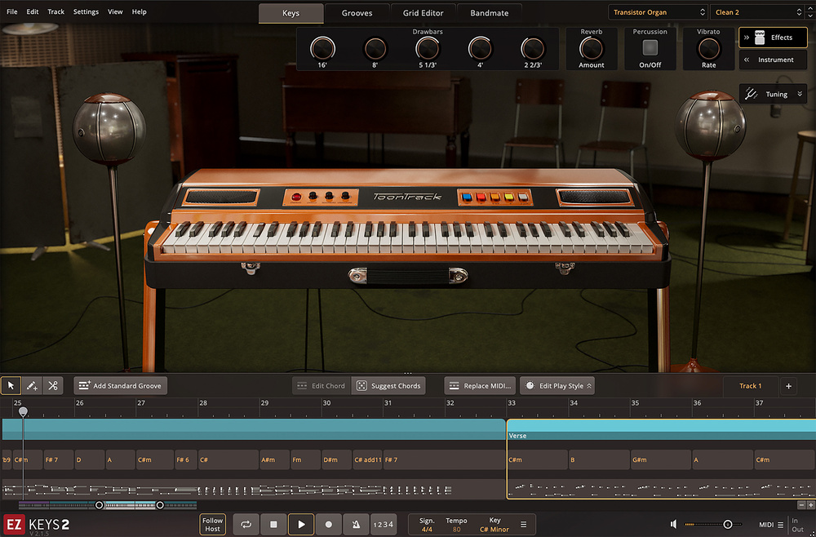Zoom in timeline with plus button

[x=810, y=504]
